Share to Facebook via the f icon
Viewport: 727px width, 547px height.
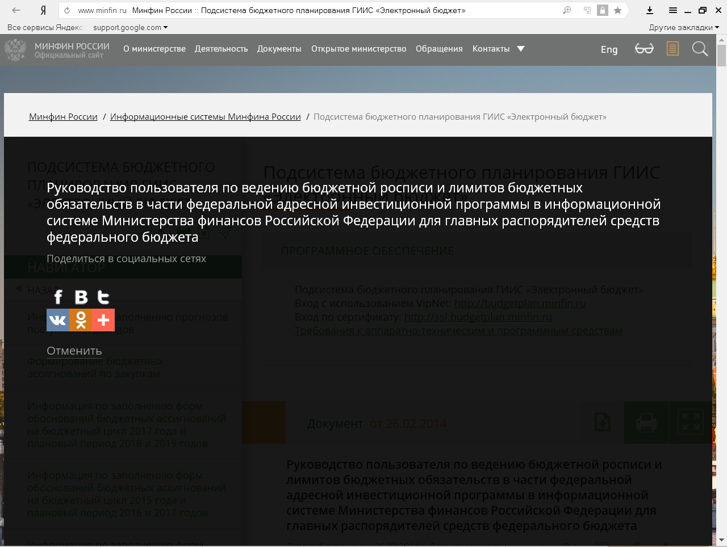click(58, 297)
